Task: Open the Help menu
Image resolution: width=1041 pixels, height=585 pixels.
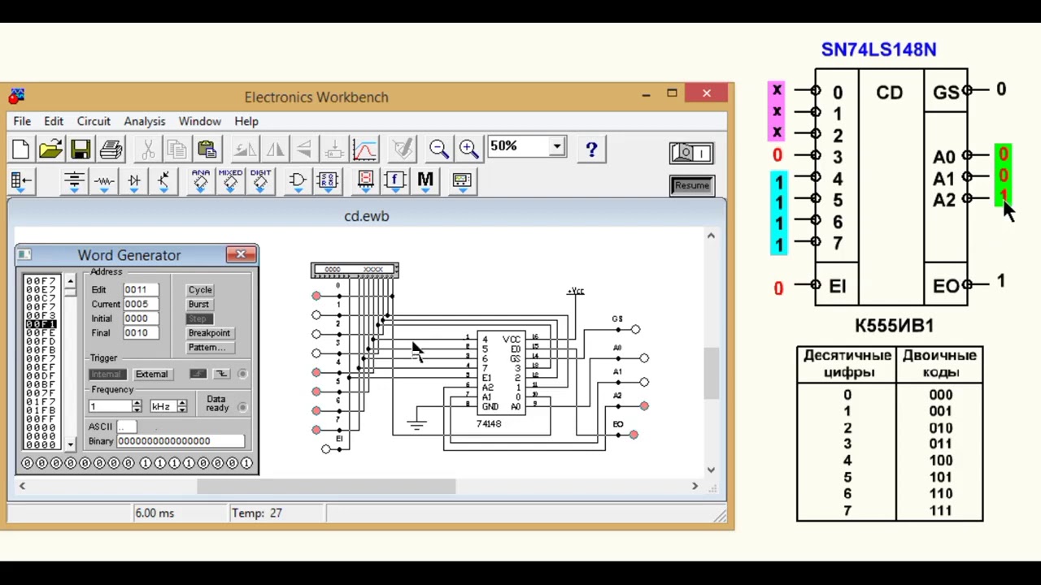Action: [246, 121]
